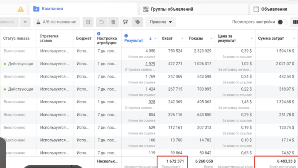This screenshot has width=298, height=168.
Task: Click the undo arrow icon
Action: click(101, 22)
